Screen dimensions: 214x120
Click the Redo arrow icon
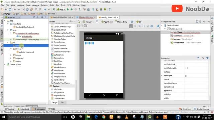(19, 10)
